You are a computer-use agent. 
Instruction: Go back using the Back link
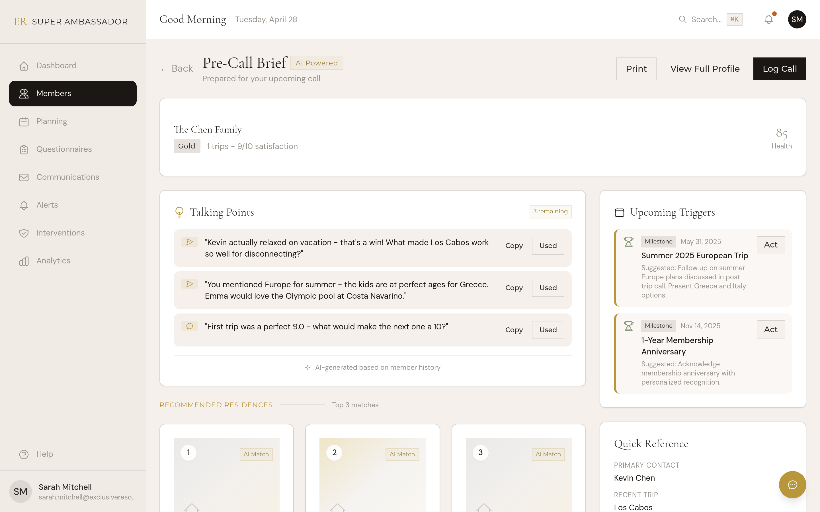coord(177,69)
